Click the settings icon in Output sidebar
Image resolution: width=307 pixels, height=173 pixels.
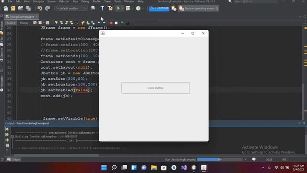pyautogui.click(x=7, y=146)
